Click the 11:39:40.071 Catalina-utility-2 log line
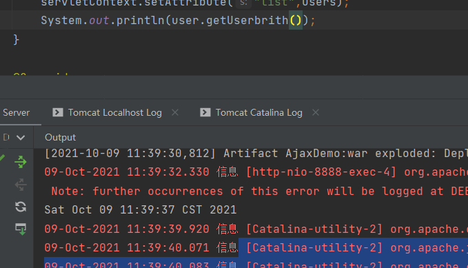468x268 pixels. coord(256,248)
